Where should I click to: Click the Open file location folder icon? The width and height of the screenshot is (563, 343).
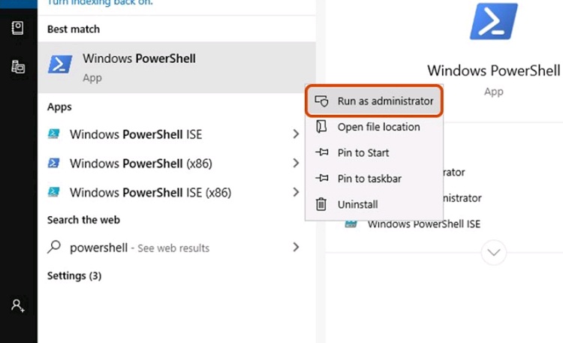point(321,127)
